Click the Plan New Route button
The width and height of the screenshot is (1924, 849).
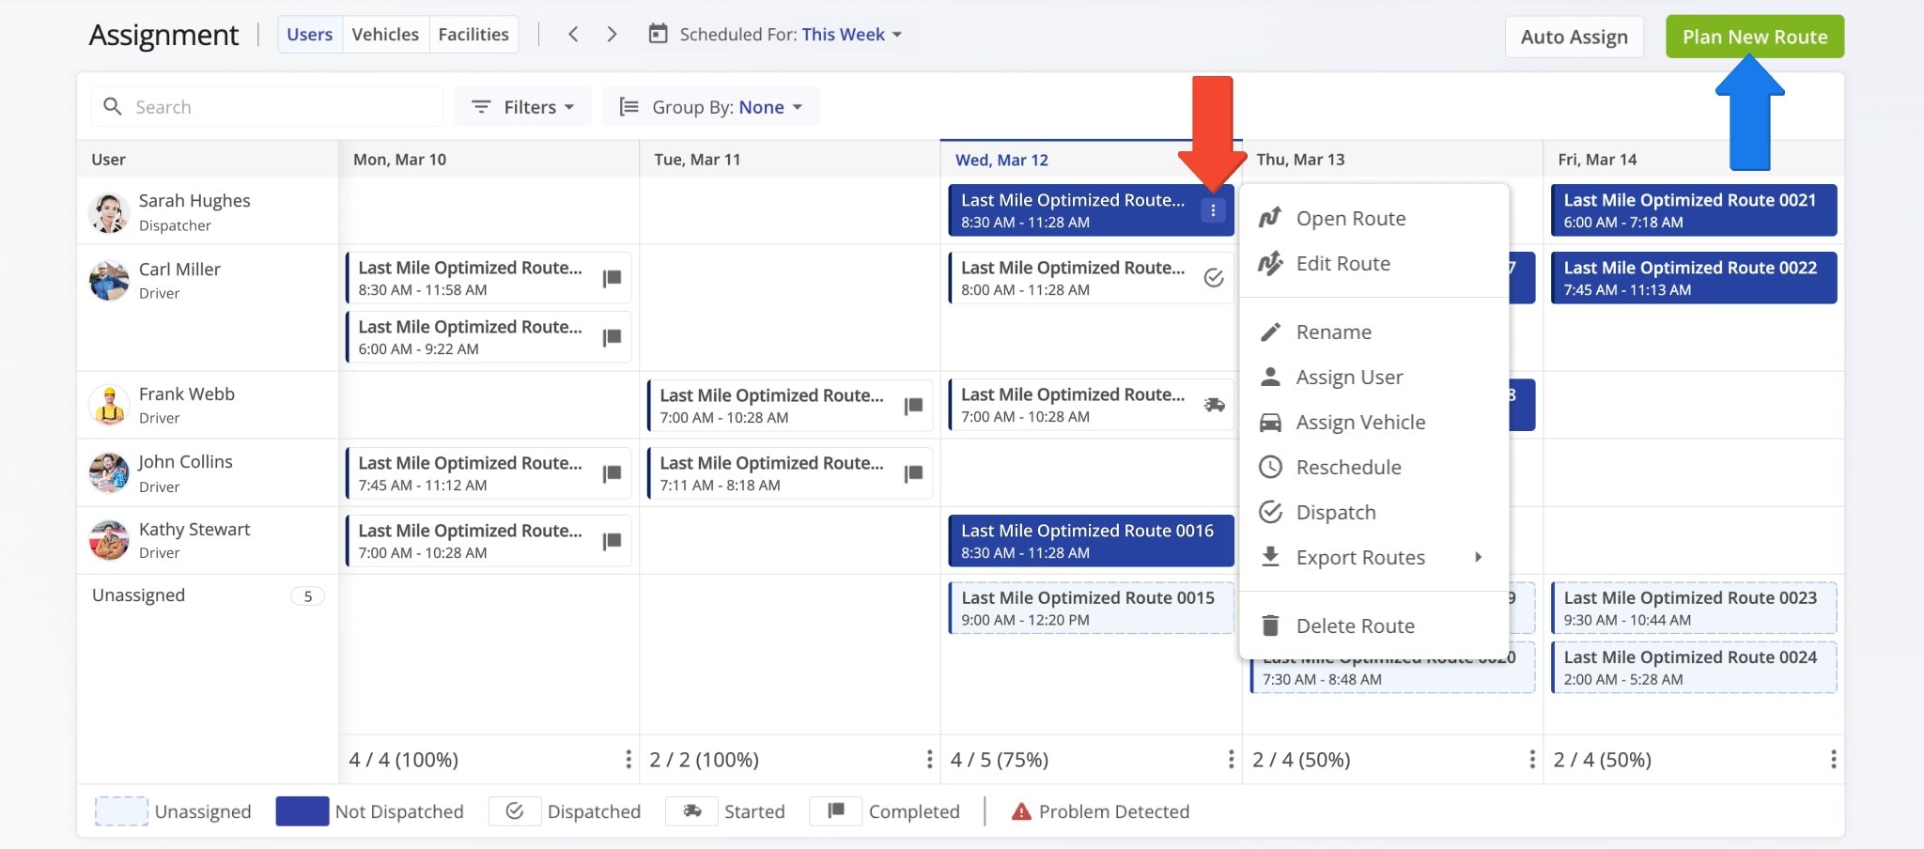(x=1753, y=37)
